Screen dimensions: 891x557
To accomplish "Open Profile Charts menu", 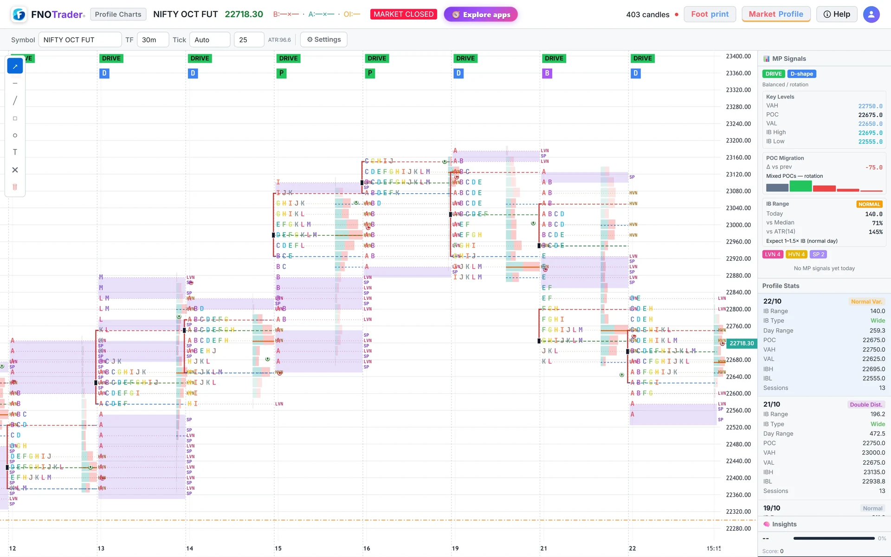I will click(x=118, y=14).
